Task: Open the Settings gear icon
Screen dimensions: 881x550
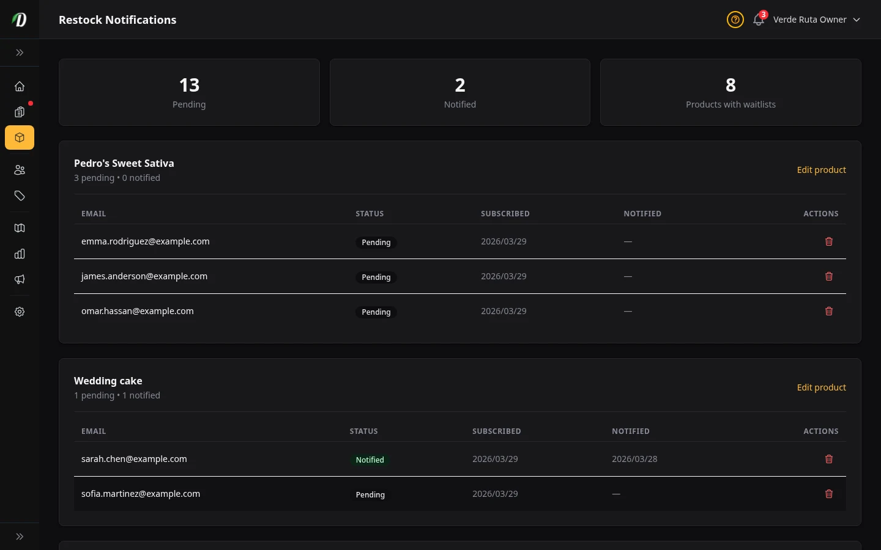Action: [20, 312]
